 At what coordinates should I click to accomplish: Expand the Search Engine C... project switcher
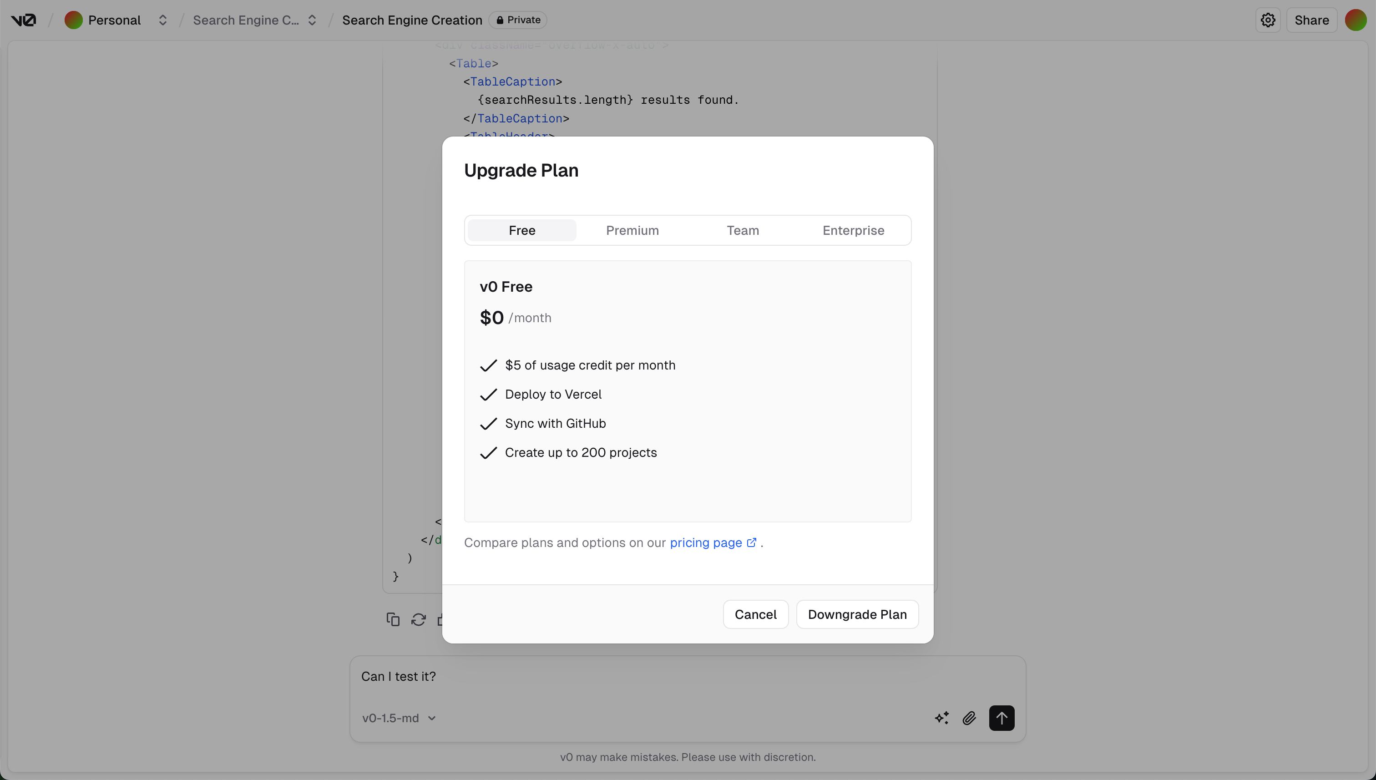(312, 20)
